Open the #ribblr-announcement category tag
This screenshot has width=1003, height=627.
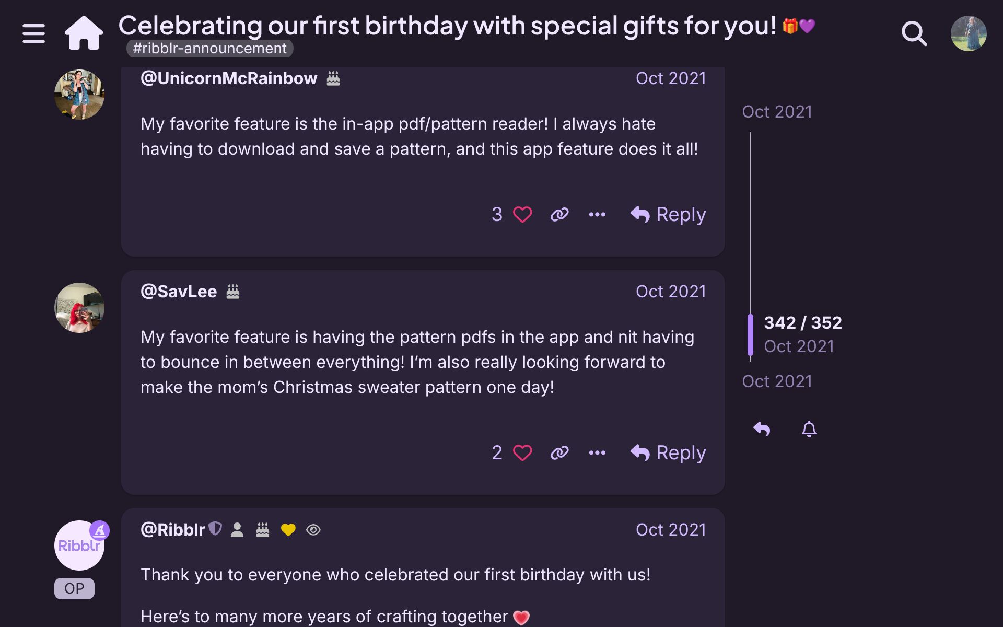click(209, 49)
